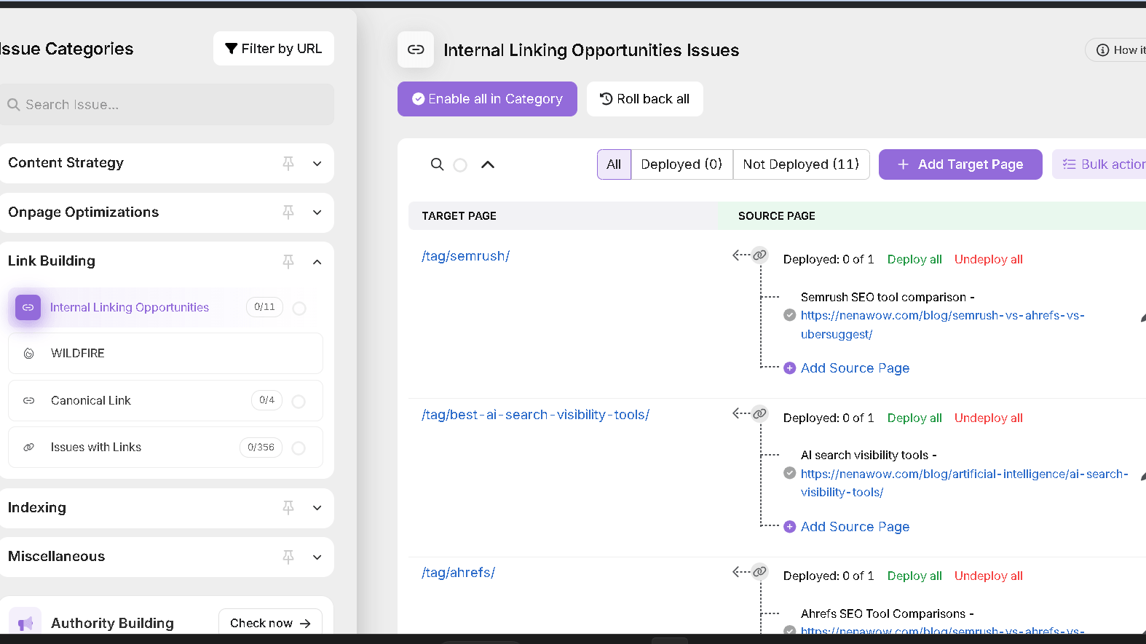Open the How it works info button
Screen dimensions: 1146x644
click(1116, 49)
